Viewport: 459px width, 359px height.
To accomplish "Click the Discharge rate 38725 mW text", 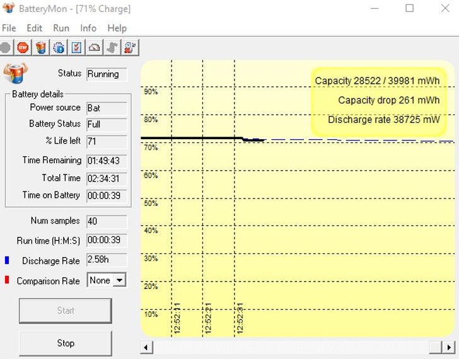I will point(384,120).
